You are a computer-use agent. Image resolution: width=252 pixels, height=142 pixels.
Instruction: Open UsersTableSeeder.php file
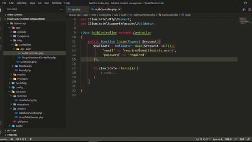click(31, 117)
